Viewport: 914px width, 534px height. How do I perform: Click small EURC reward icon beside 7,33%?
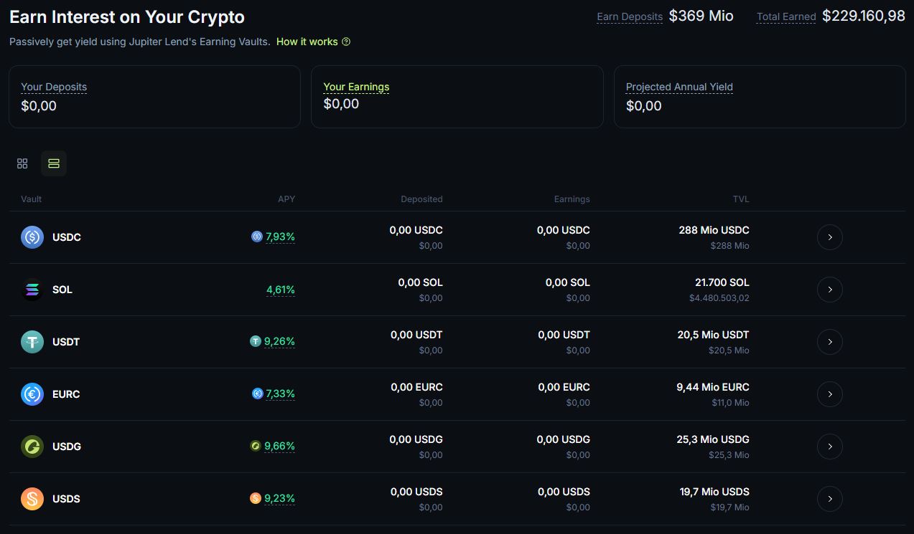point(257,394)
